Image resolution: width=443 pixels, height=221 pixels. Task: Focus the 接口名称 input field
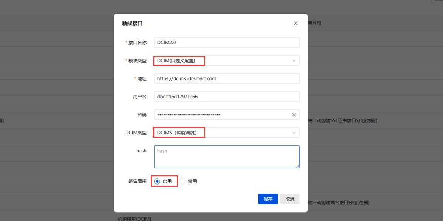227,42
